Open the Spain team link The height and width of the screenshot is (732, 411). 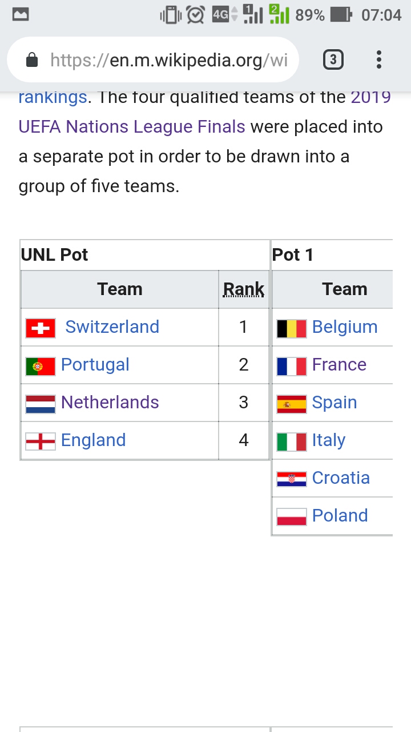(335, 403)
